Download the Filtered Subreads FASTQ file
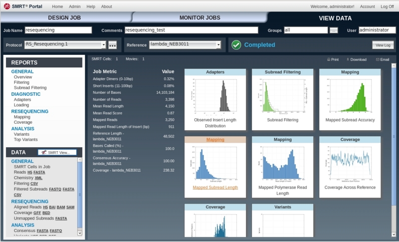 click(55, 189)
